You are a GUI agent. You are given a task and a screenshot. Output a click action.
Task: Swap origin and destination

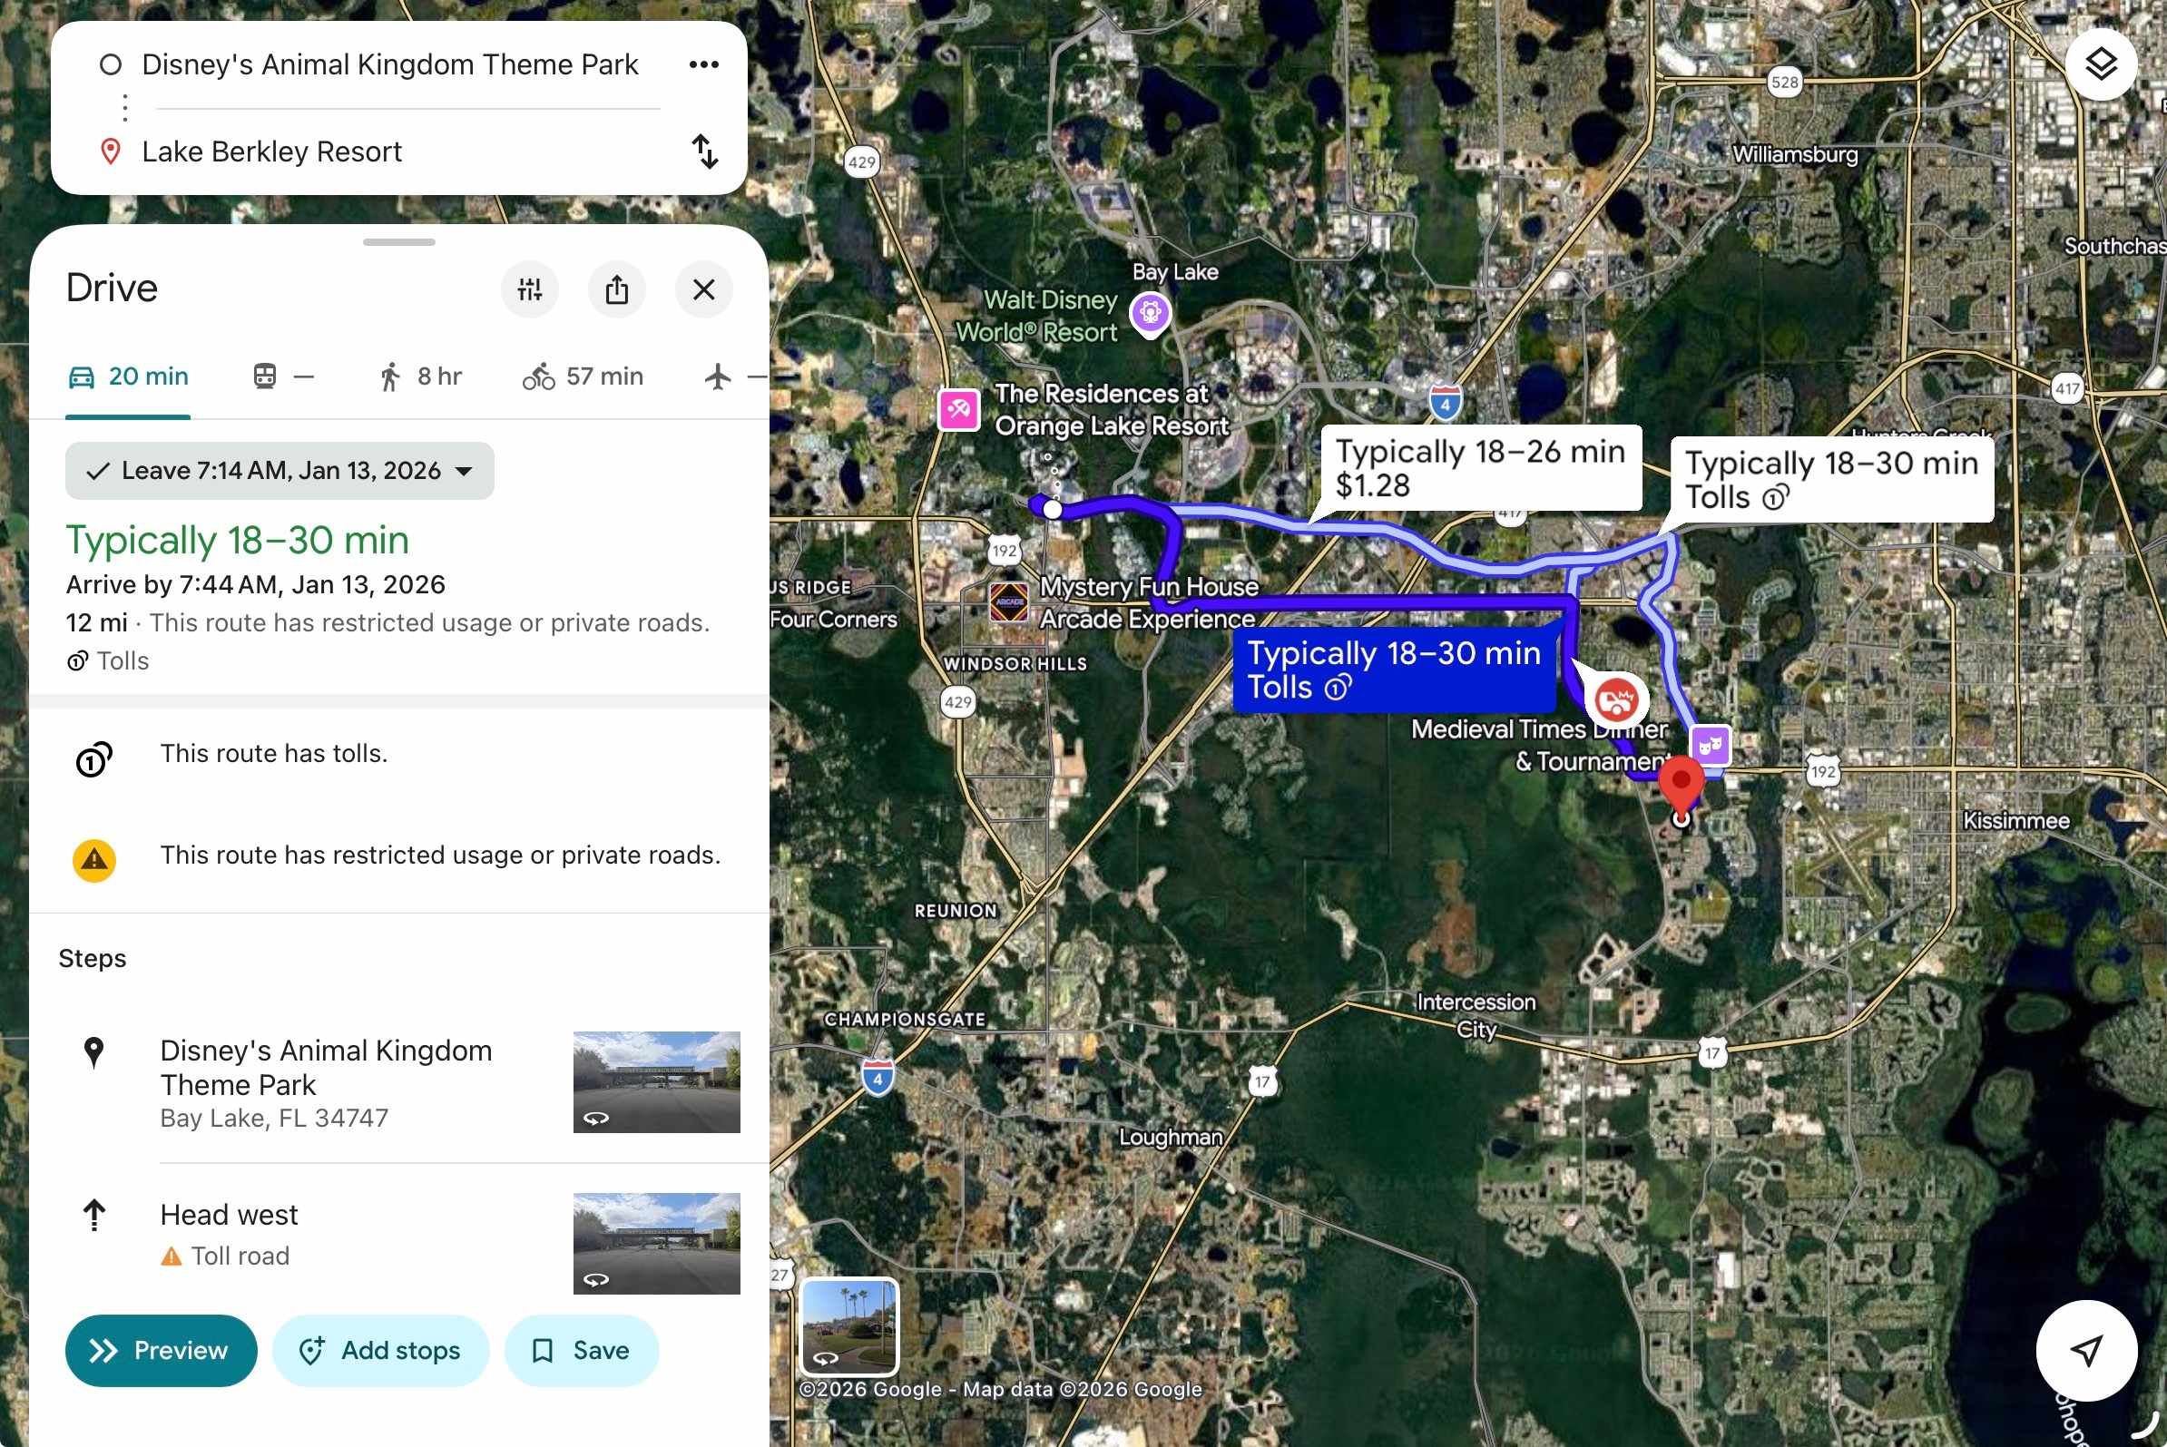(705, 152)
